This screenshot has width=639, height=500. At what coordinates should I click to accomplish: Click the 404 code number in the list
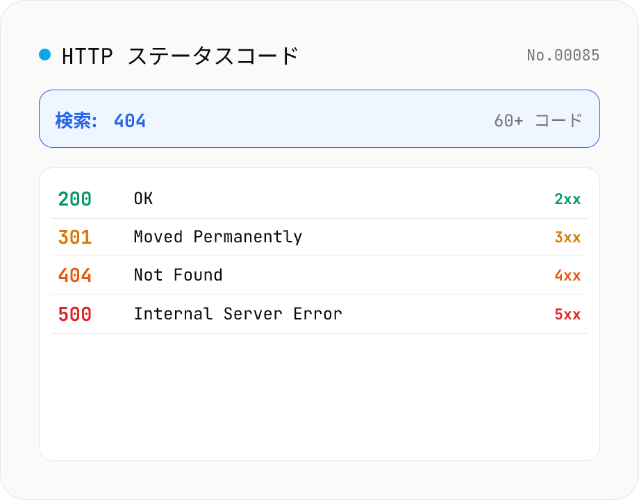pos(74,276)
